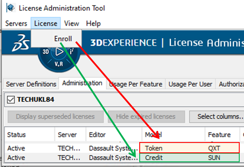
Task: Click the i quadrant of the compass
Action: pyautogui.click(x=72, y=51)
